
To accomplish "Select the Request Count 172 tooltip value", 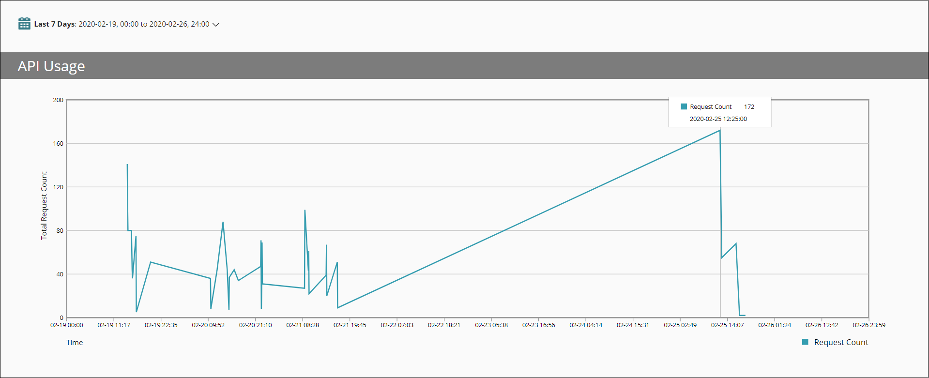I will (x=749, y=106).
